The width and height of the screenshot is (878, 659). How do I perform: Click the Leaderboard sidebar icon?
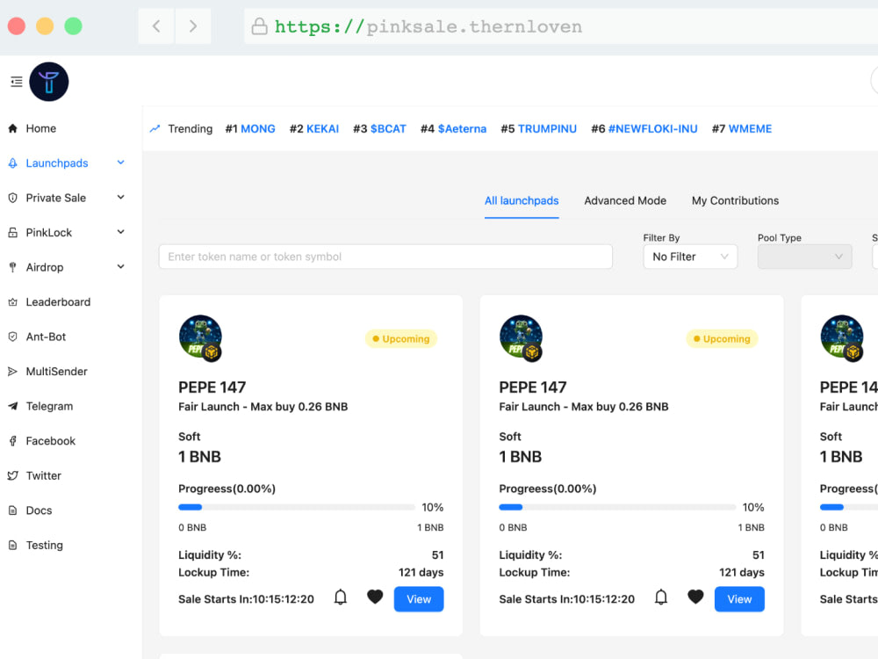12,301
